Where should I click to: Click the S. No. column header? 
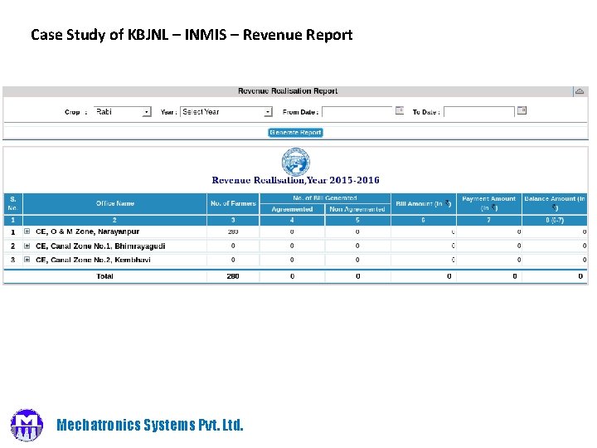13,203
